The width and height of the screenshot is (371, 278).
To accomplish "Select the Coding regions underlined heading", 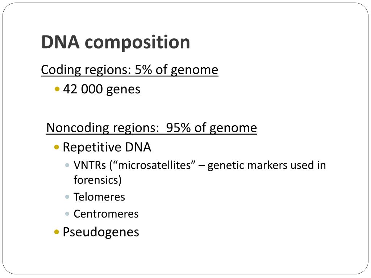I will coord(129,70).
